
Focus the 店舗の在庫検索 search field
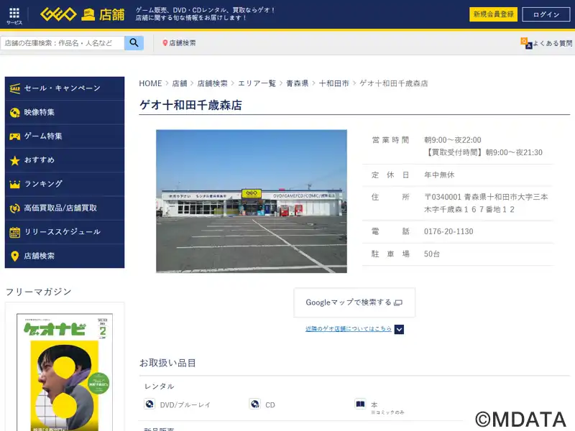tap(63, 43)
